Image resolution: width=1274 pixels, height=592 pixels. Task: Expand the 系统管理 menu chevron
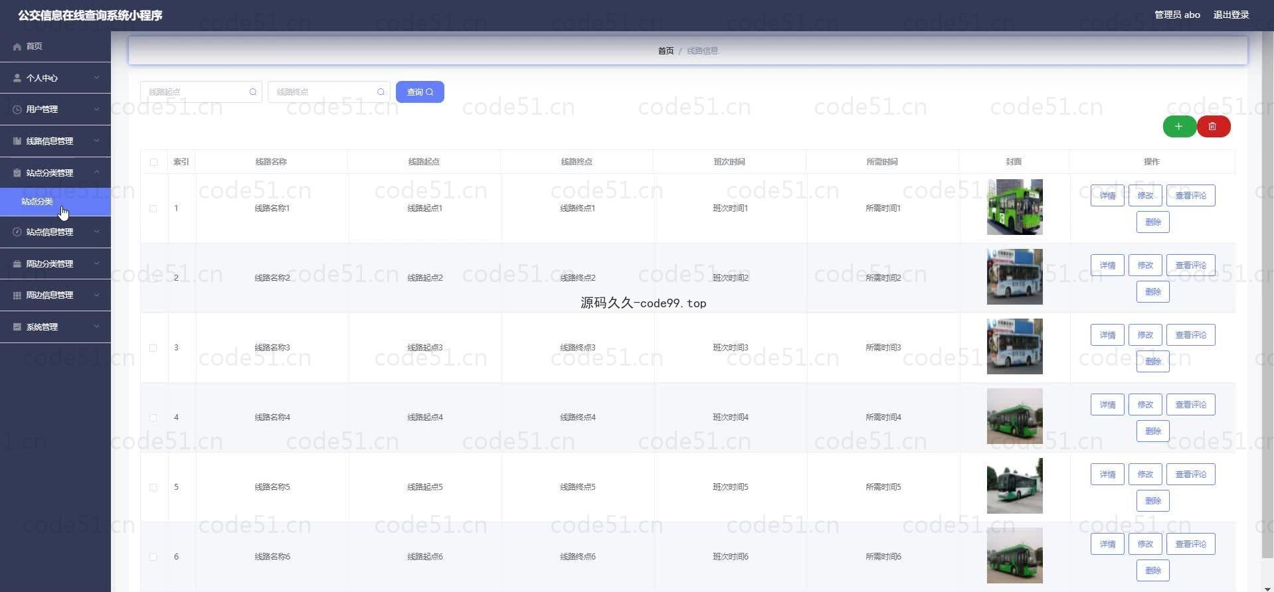point(97,327)
